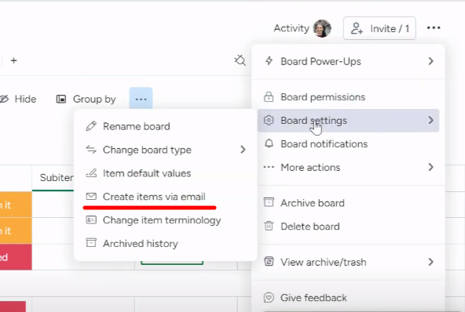Open View archive/trash

[348, 262]
